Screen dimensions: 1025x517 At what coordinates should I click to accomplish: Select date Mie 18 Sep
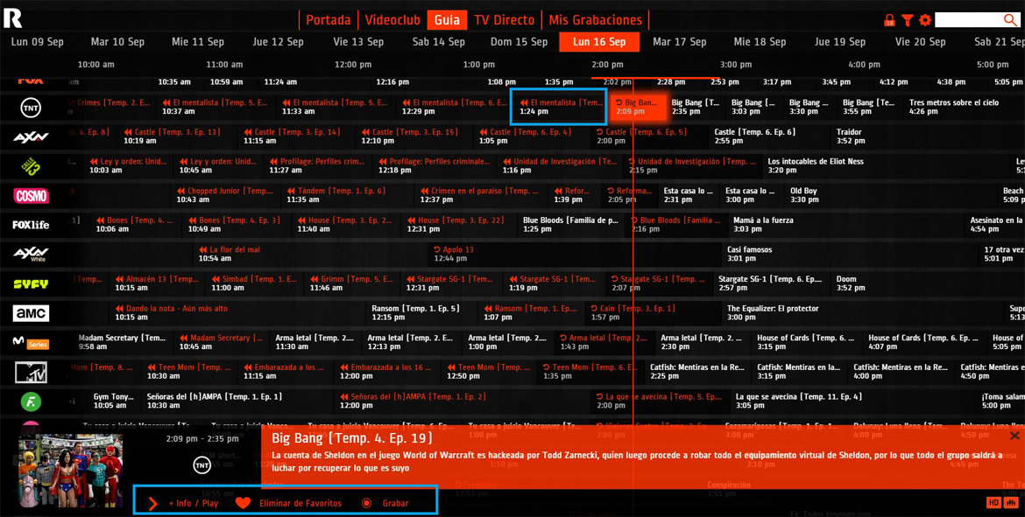(x=760, y=42)
